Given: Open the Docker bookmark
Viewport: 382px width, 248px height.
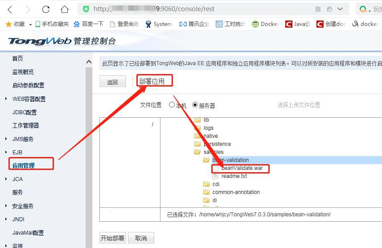Looking at the screenshot, I should [265, 24].
